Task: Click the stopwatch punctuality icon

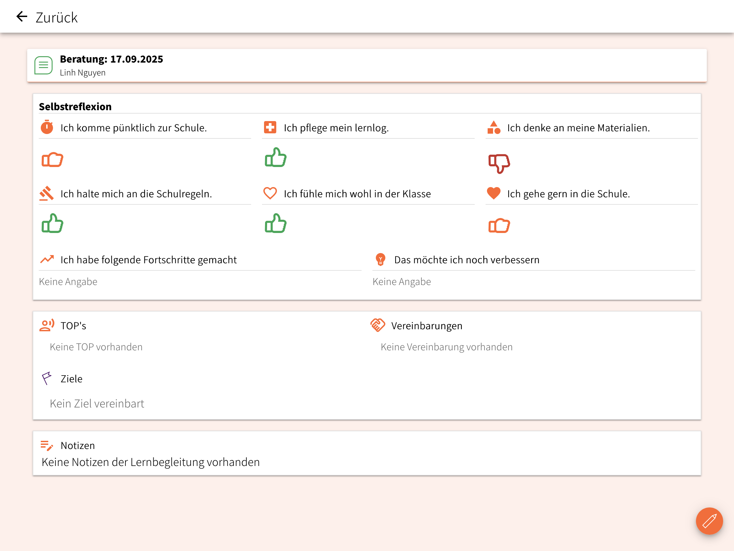Action: [47, 127]
